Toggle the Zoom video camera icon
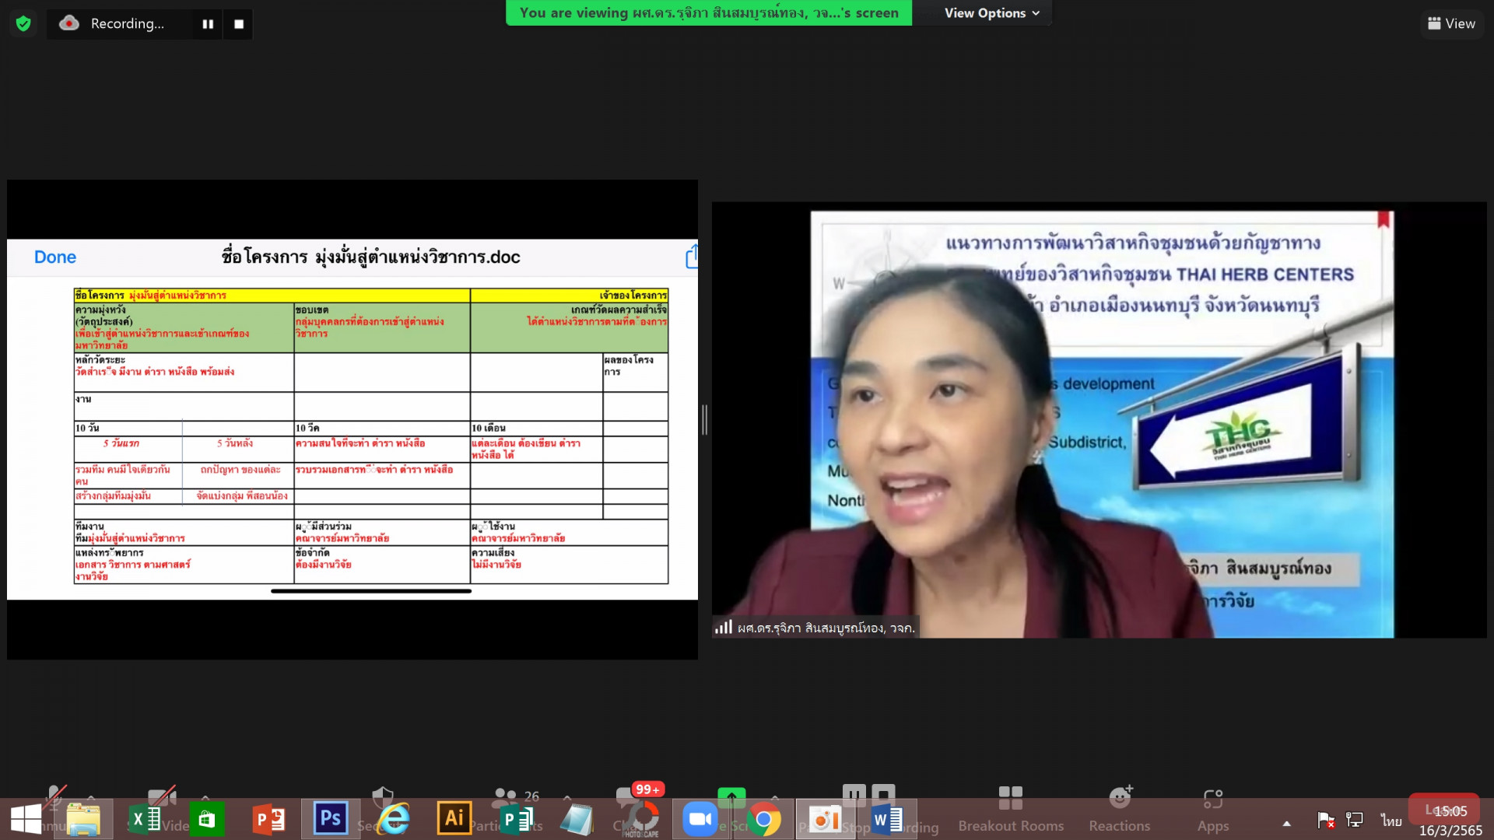Viewport: 1494px width, 840px height. [x=162, y=796]
